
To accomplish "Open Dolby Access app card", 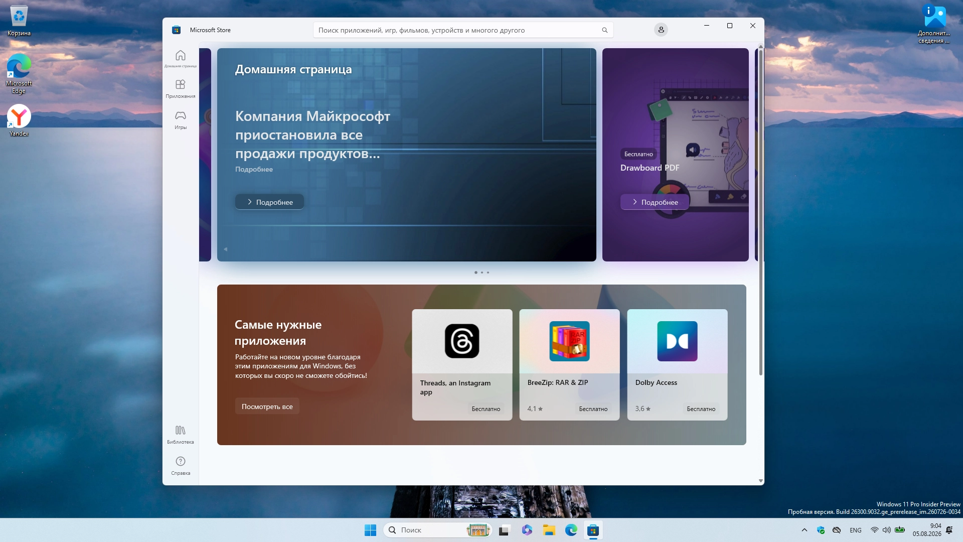I will pyautogui.click(x=677, y=365).
